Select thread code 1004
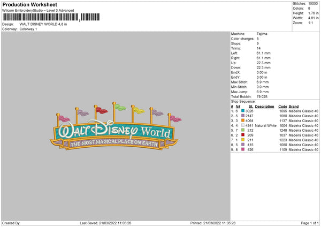The height and width of the screenshot is (227, 321). click(283, 125)
